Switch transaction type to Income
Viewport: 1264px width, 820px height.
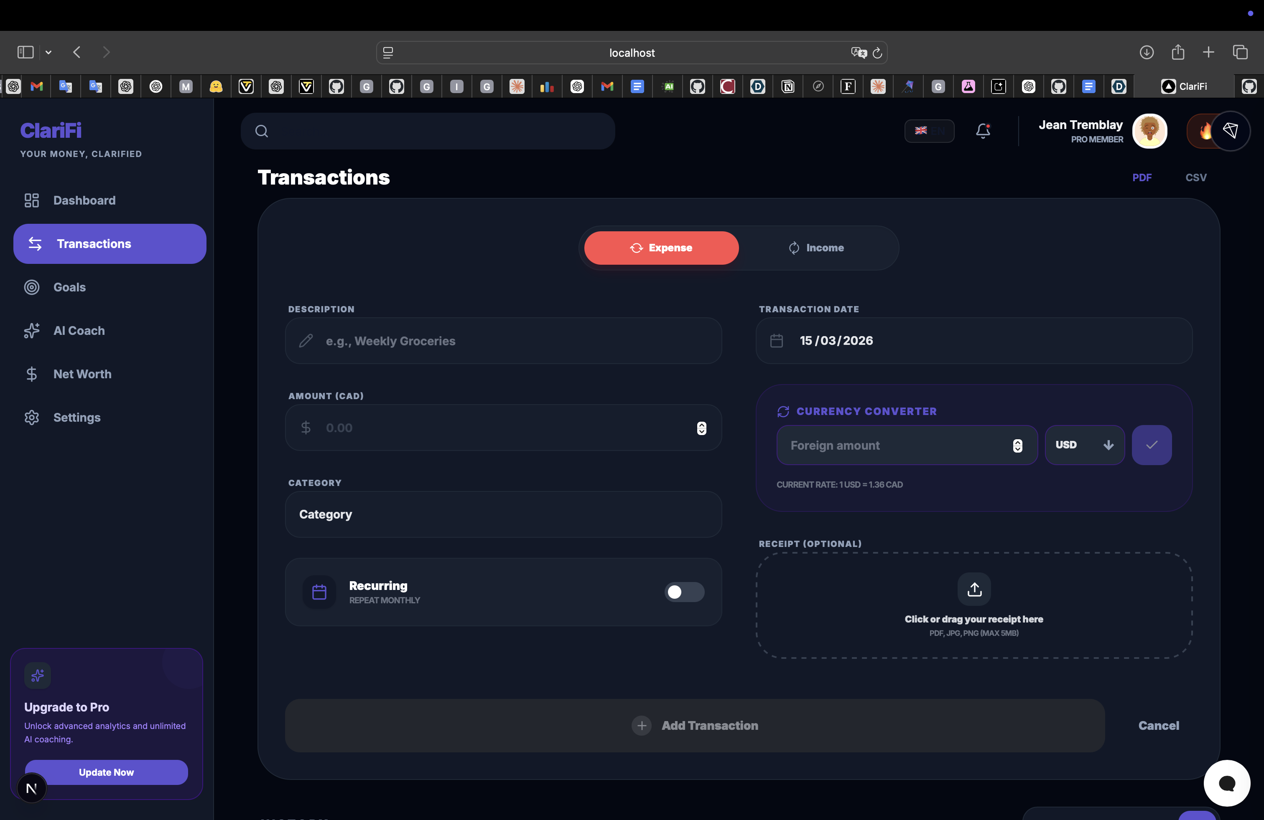click(x=816, y=248)
